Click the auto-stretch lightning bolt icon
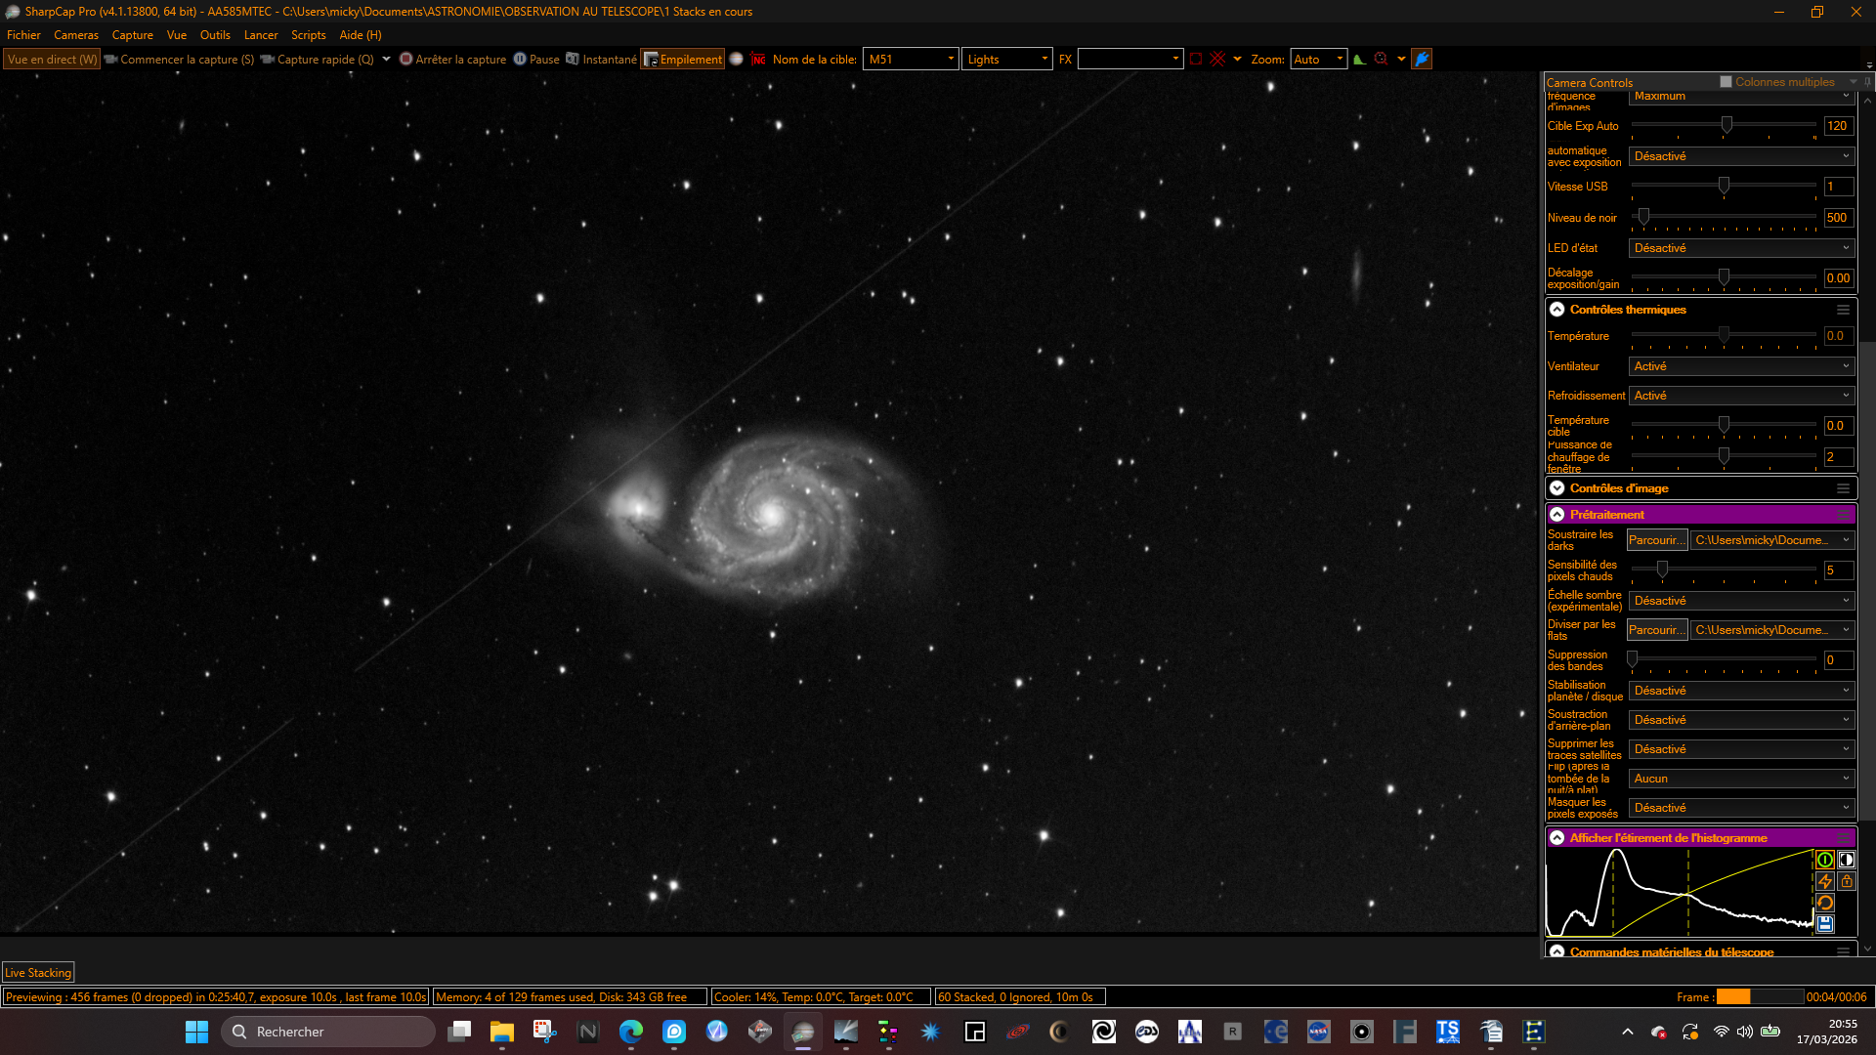Screen dimensions: 1876x1055 coord(1824,881)
